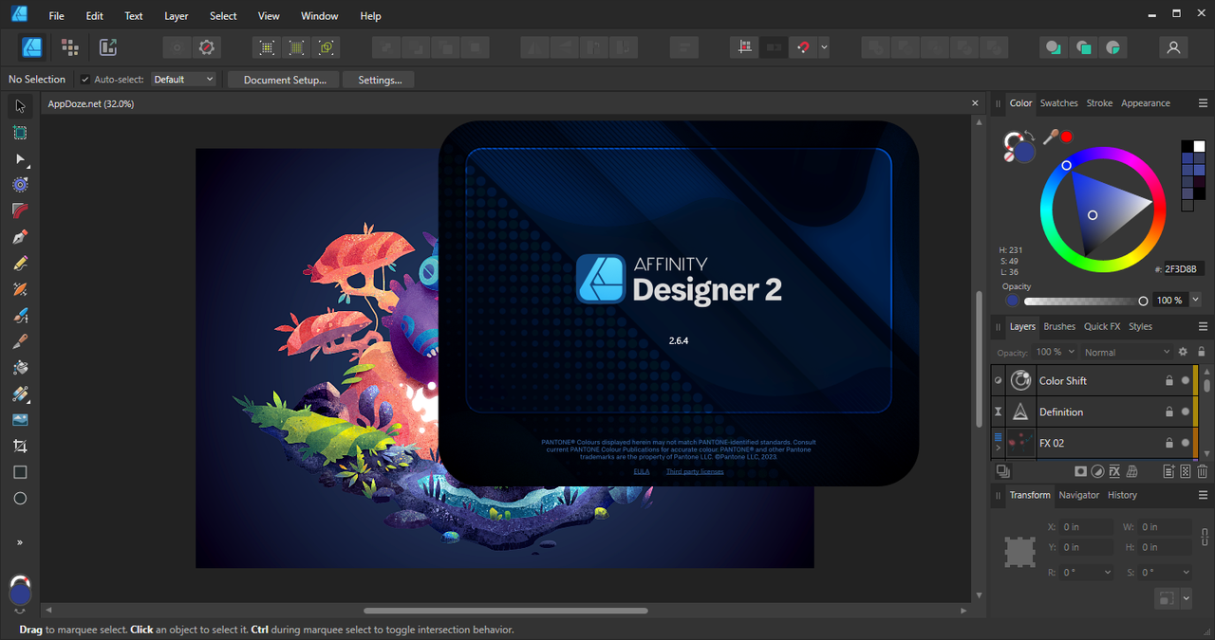Open the Normal blend mode dropdown
This screenshot has width=1215, height=640.
[1128, 352]
